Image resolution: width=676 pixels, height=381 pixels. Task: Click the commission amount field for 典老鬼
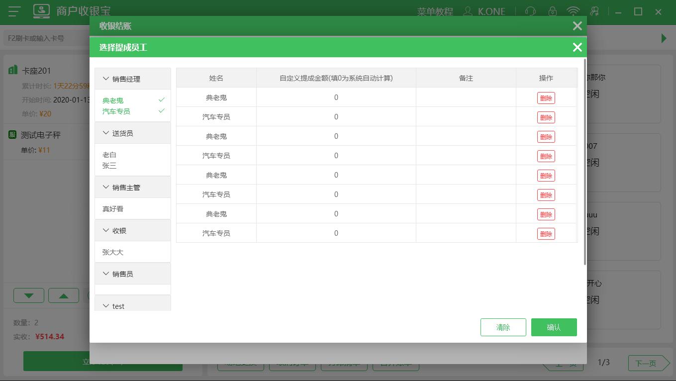336,97
